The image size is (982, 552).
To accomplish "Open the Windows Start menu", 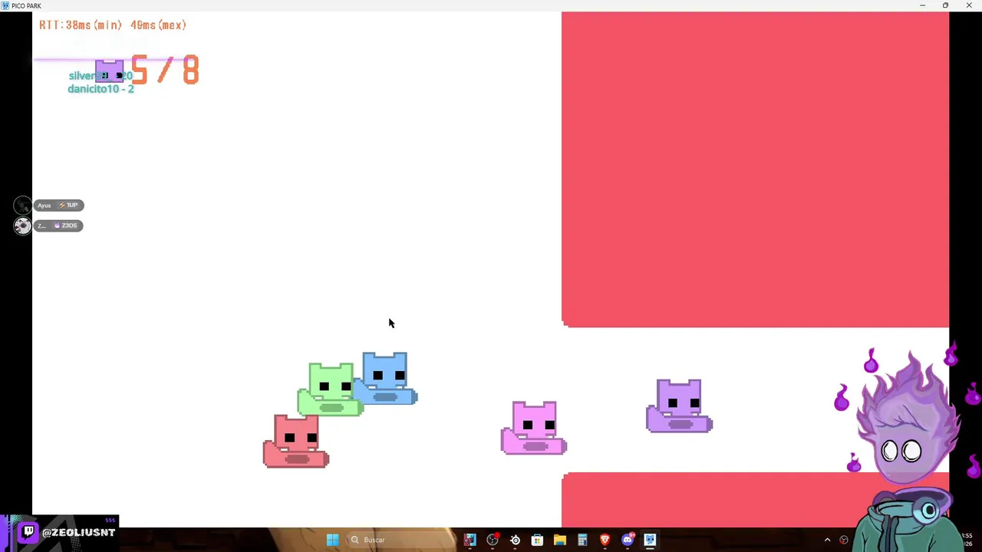I will coord(332,540).
